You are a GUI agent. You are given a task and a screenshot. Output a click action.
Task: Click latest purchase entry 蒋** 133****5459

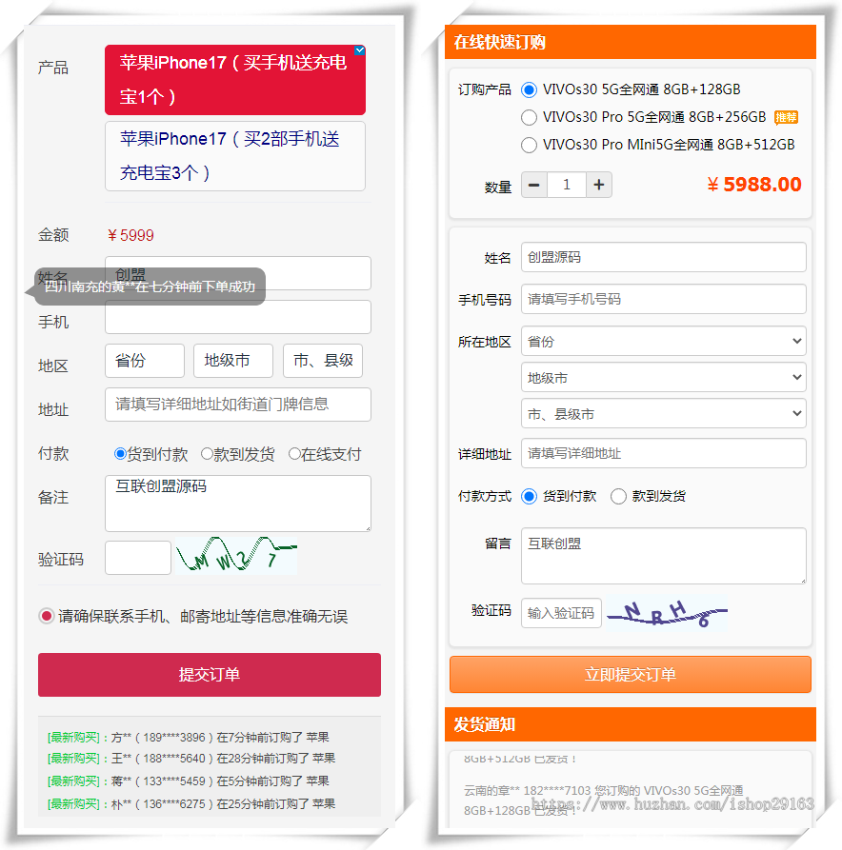[189, 781]
